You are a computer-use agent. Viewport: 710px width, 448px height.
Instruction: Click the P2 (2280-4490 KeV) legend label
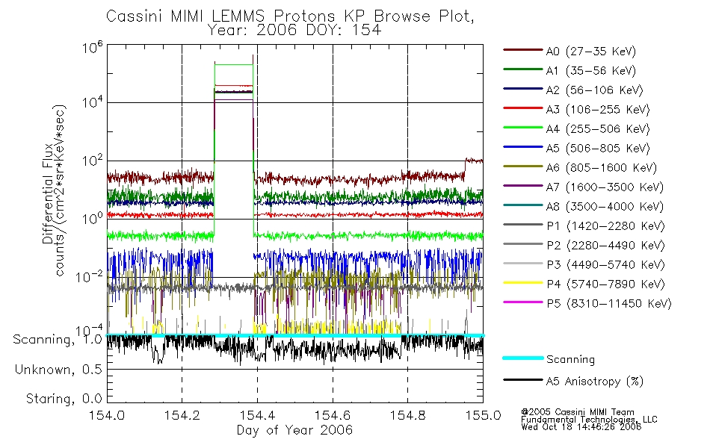click(x=605, y=246)
